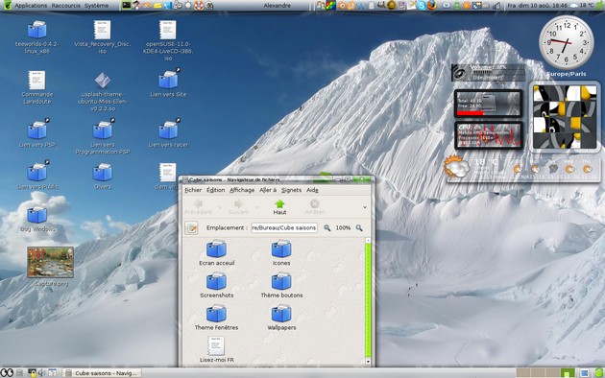Click the disk usage widget red bar
605x378 pixels.
(471, 113)
